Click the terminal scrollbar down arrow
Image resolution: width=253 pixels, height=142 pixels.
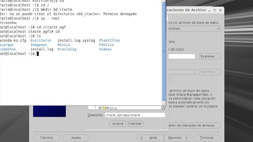tap(164, 103)
